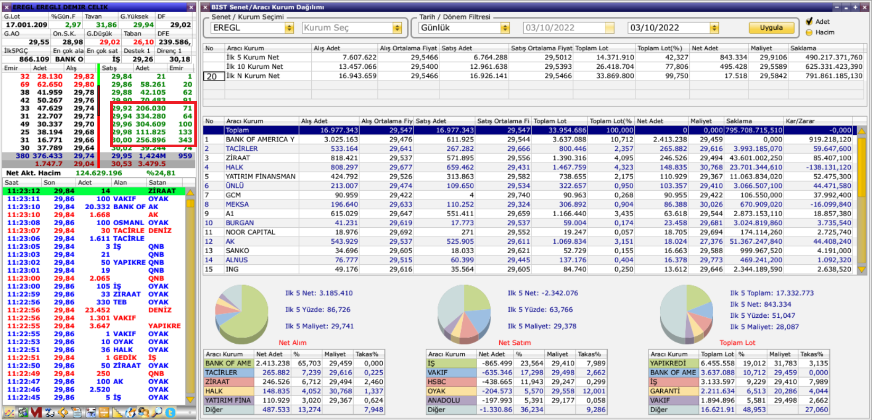Screen dimensions: 872x420
Task: Click the lowered minus button in the BIST title bar
Action: point(846,7)
